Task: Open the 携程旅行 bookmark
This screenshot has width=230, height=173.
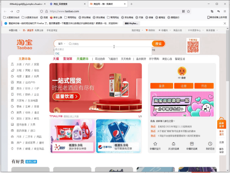Action: point(173,17)
